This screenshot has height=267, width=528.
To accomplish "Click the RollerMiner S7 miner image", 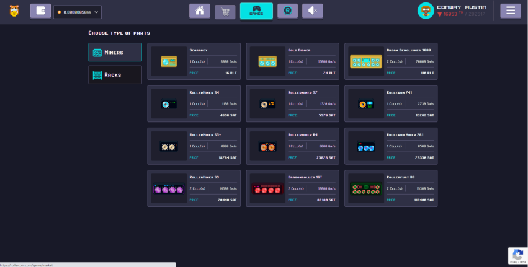I will 267,103.
